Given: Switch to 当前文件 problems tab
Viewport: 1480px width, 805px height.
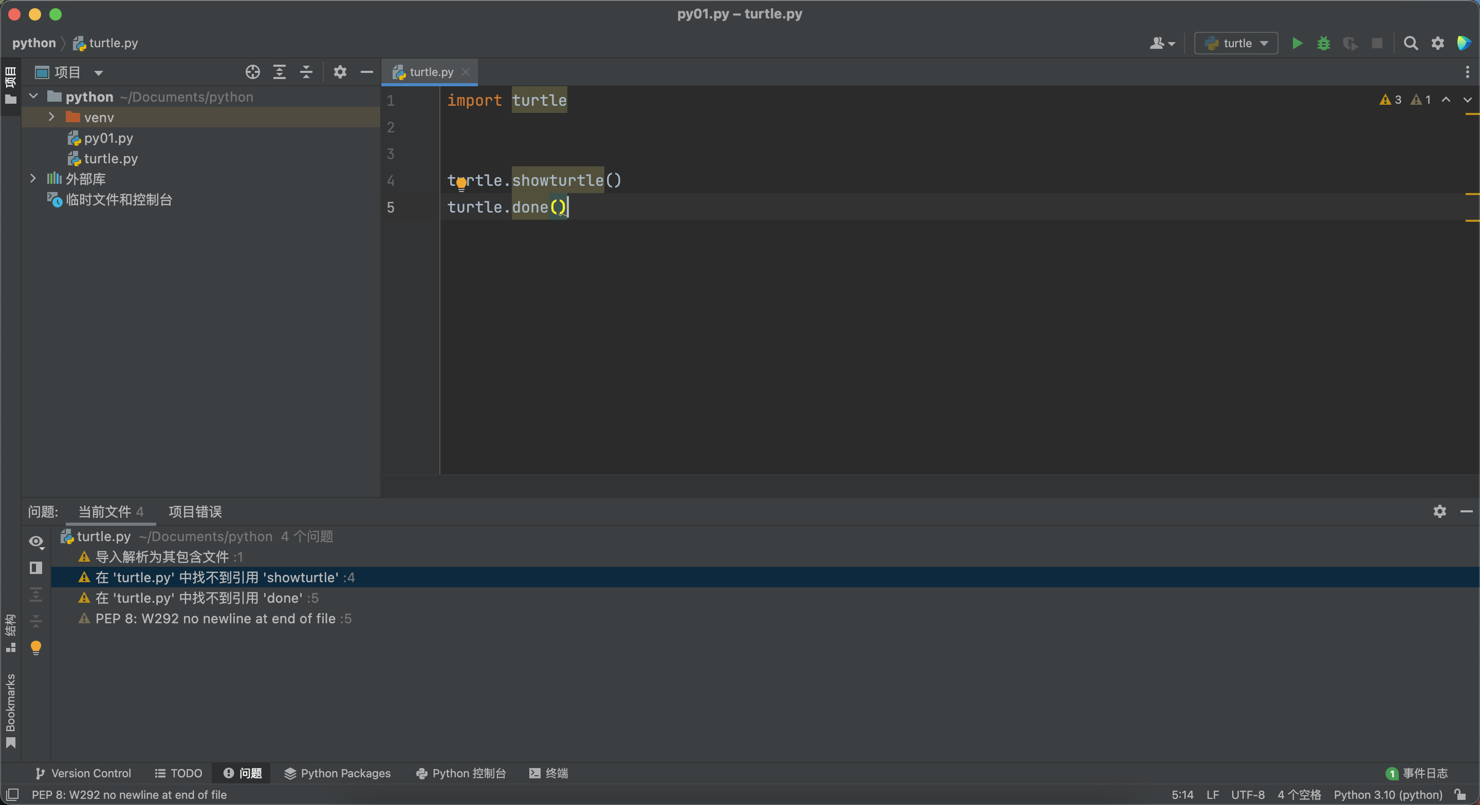Looking at the screenshot, I should [111, 511].
